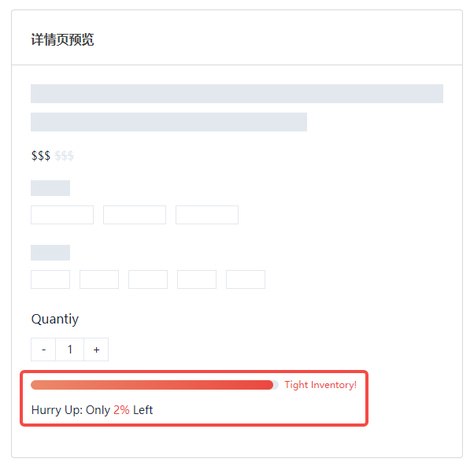This screenshot has width=474, height=466.
Task: Click the shorter second title placeholder bar
Action: pos(168,122)
